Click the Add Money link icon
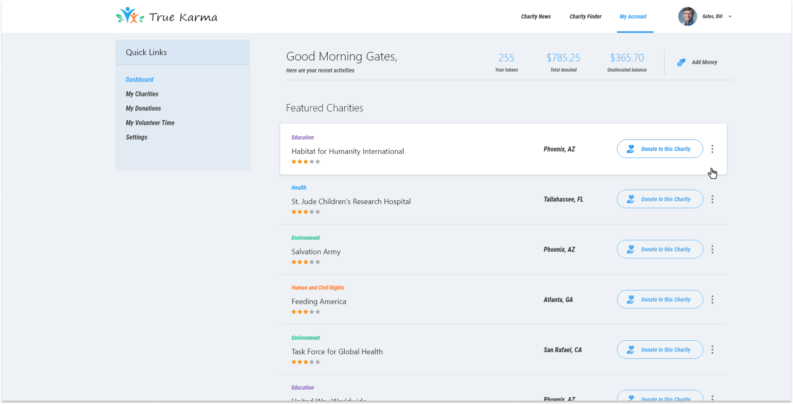The image size is (793, 404). coord(681,62)
